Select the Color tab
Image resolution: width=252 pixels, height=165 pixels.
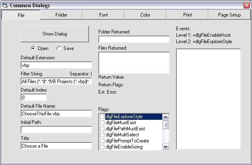coord(145,15)
